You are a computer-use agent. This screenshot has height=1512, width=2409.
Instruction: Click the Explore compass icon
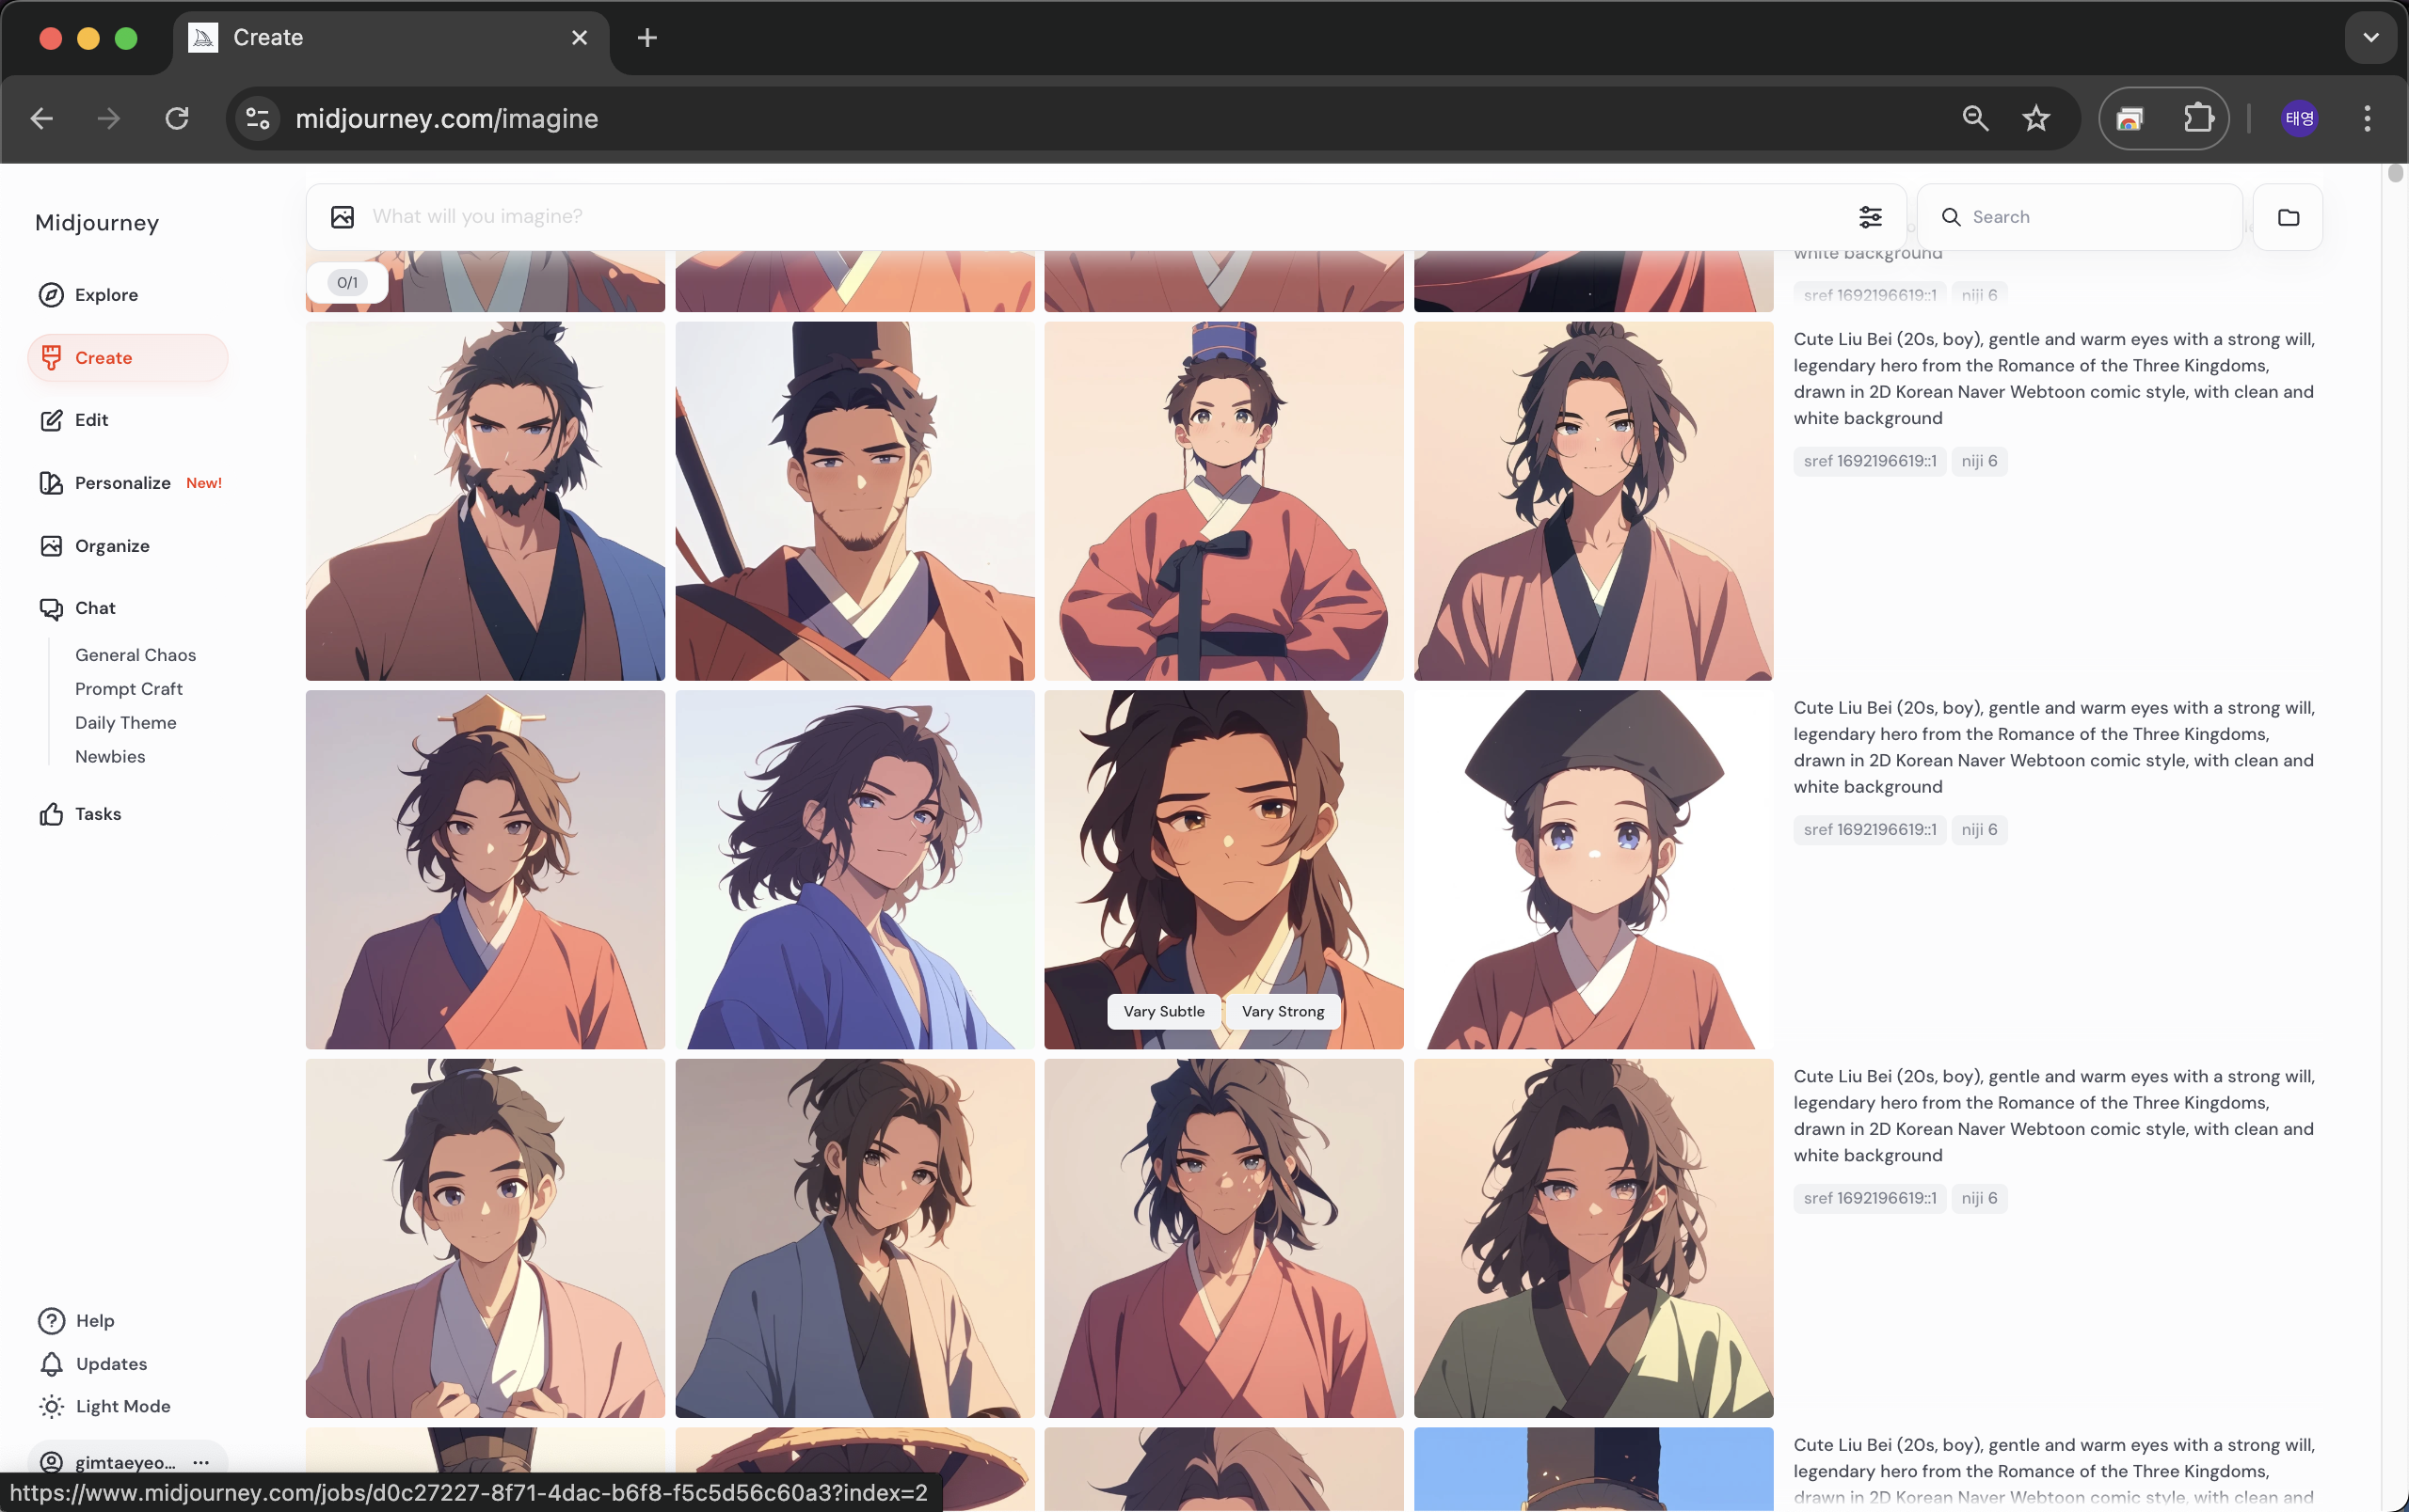tap(51, 295)
